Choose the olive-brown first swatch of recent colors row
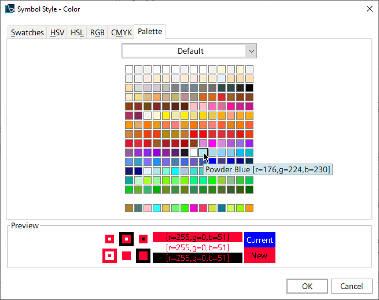The width and height of the screenshot is (379, 300). [129, 208]
